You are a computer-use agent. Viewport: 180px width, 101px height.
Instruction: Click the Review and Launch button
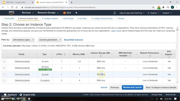(132, 87)
